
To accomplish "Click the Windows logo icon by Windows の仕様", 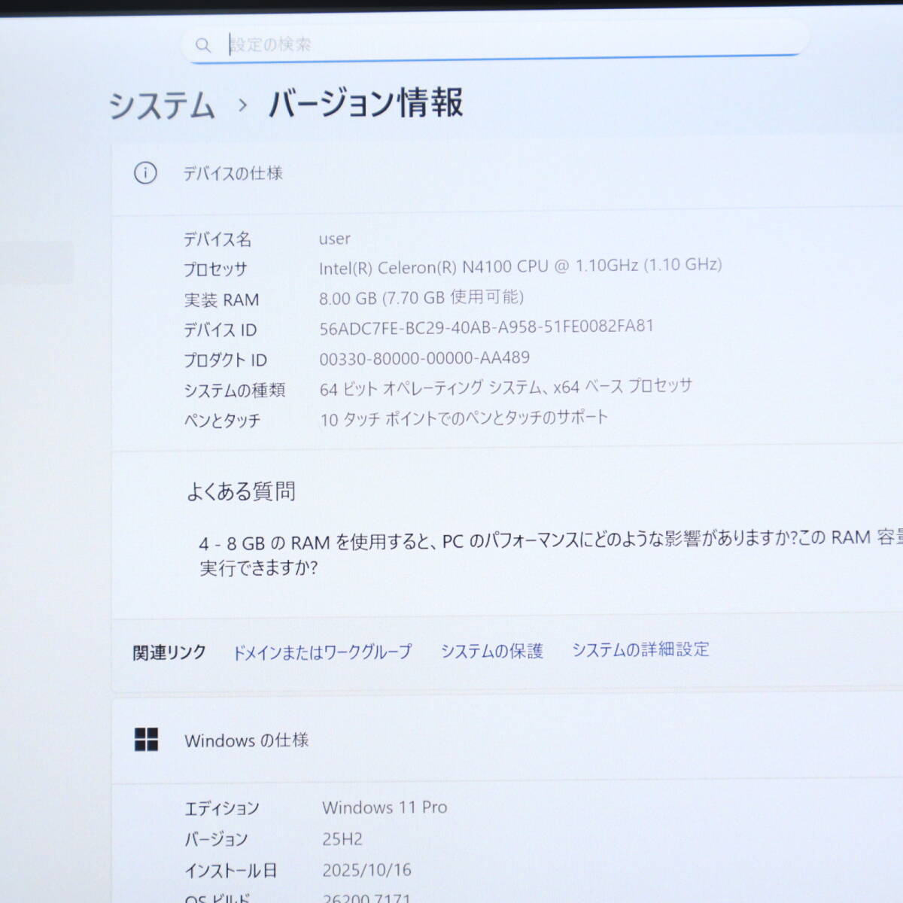I will (146, 740).
